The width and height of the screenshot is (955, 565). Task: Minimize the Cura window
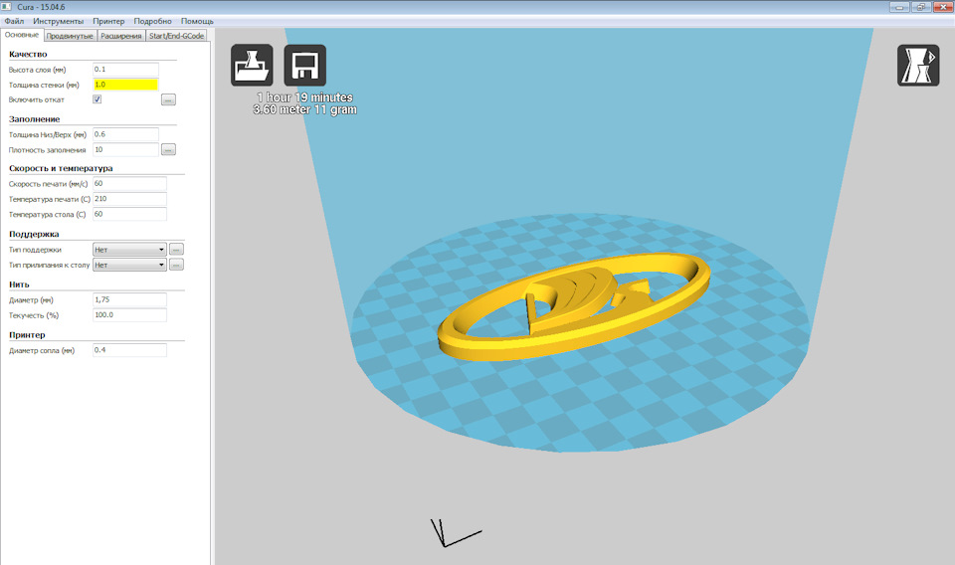click(x=899, y=7)
